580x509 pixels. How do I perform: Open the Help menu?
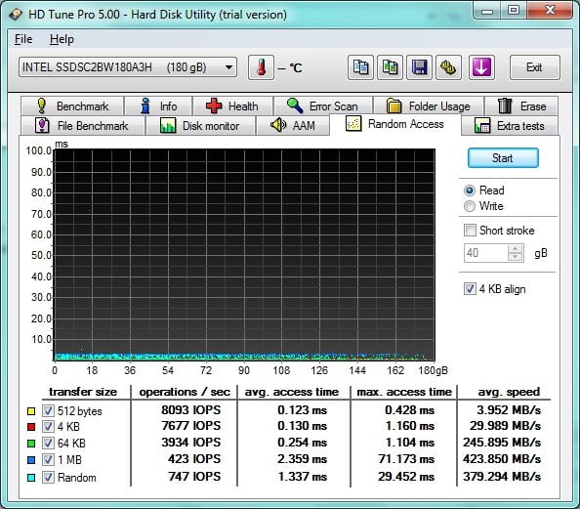click(62, 39)
